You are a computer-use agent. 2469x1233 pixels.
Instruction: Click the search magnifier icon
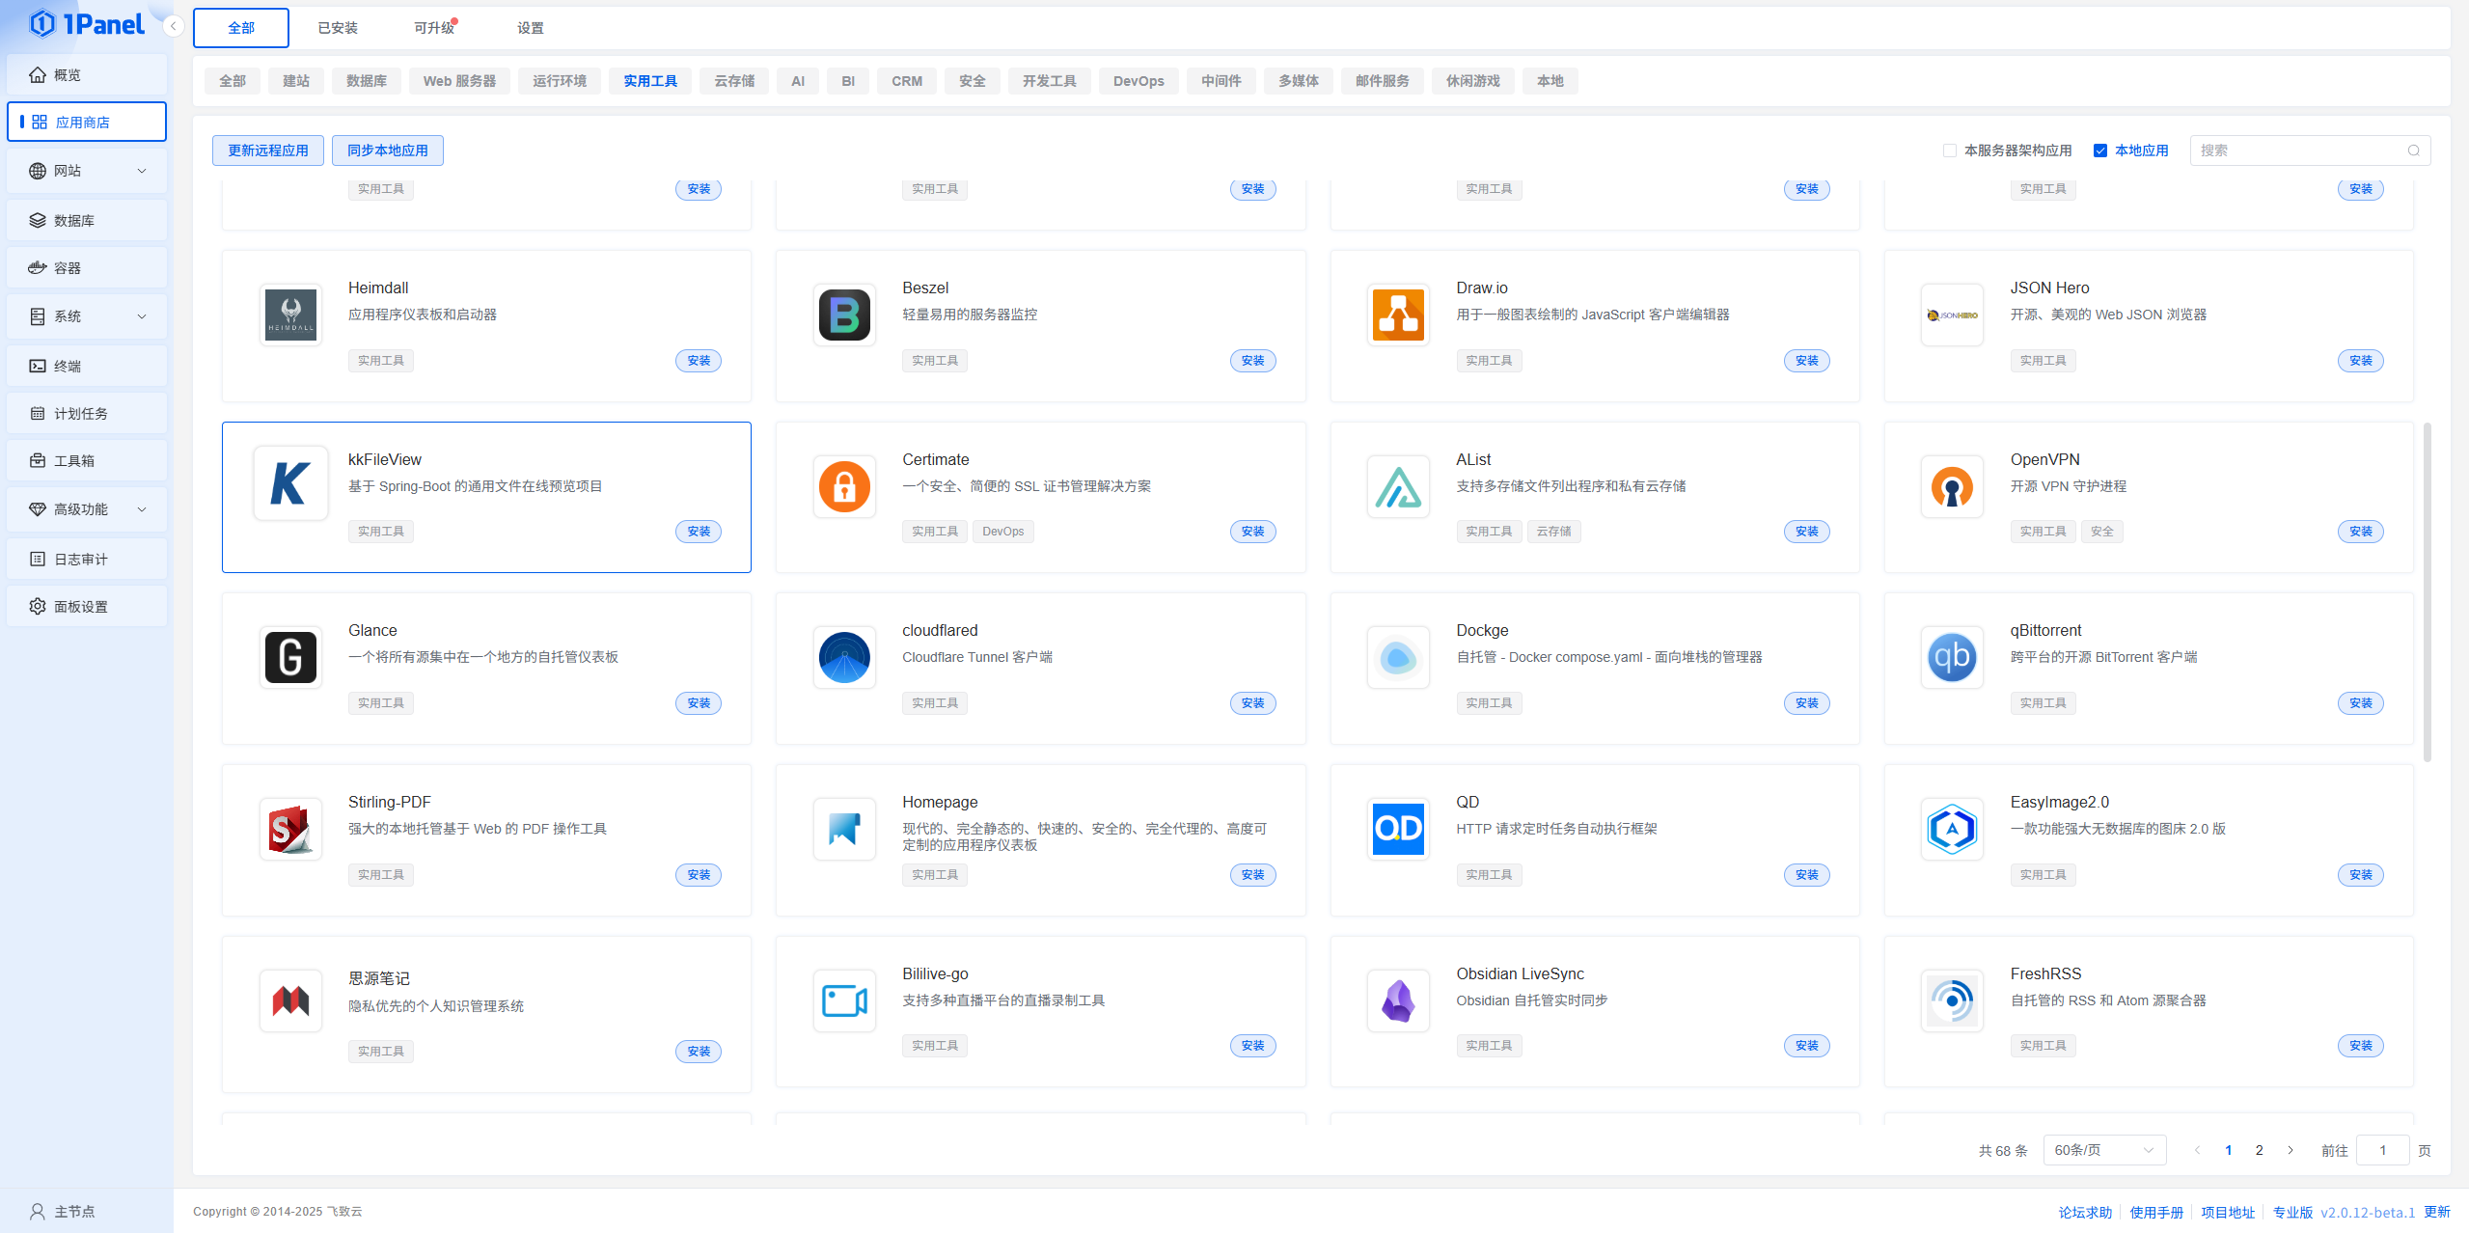(x=2413, y=151)
